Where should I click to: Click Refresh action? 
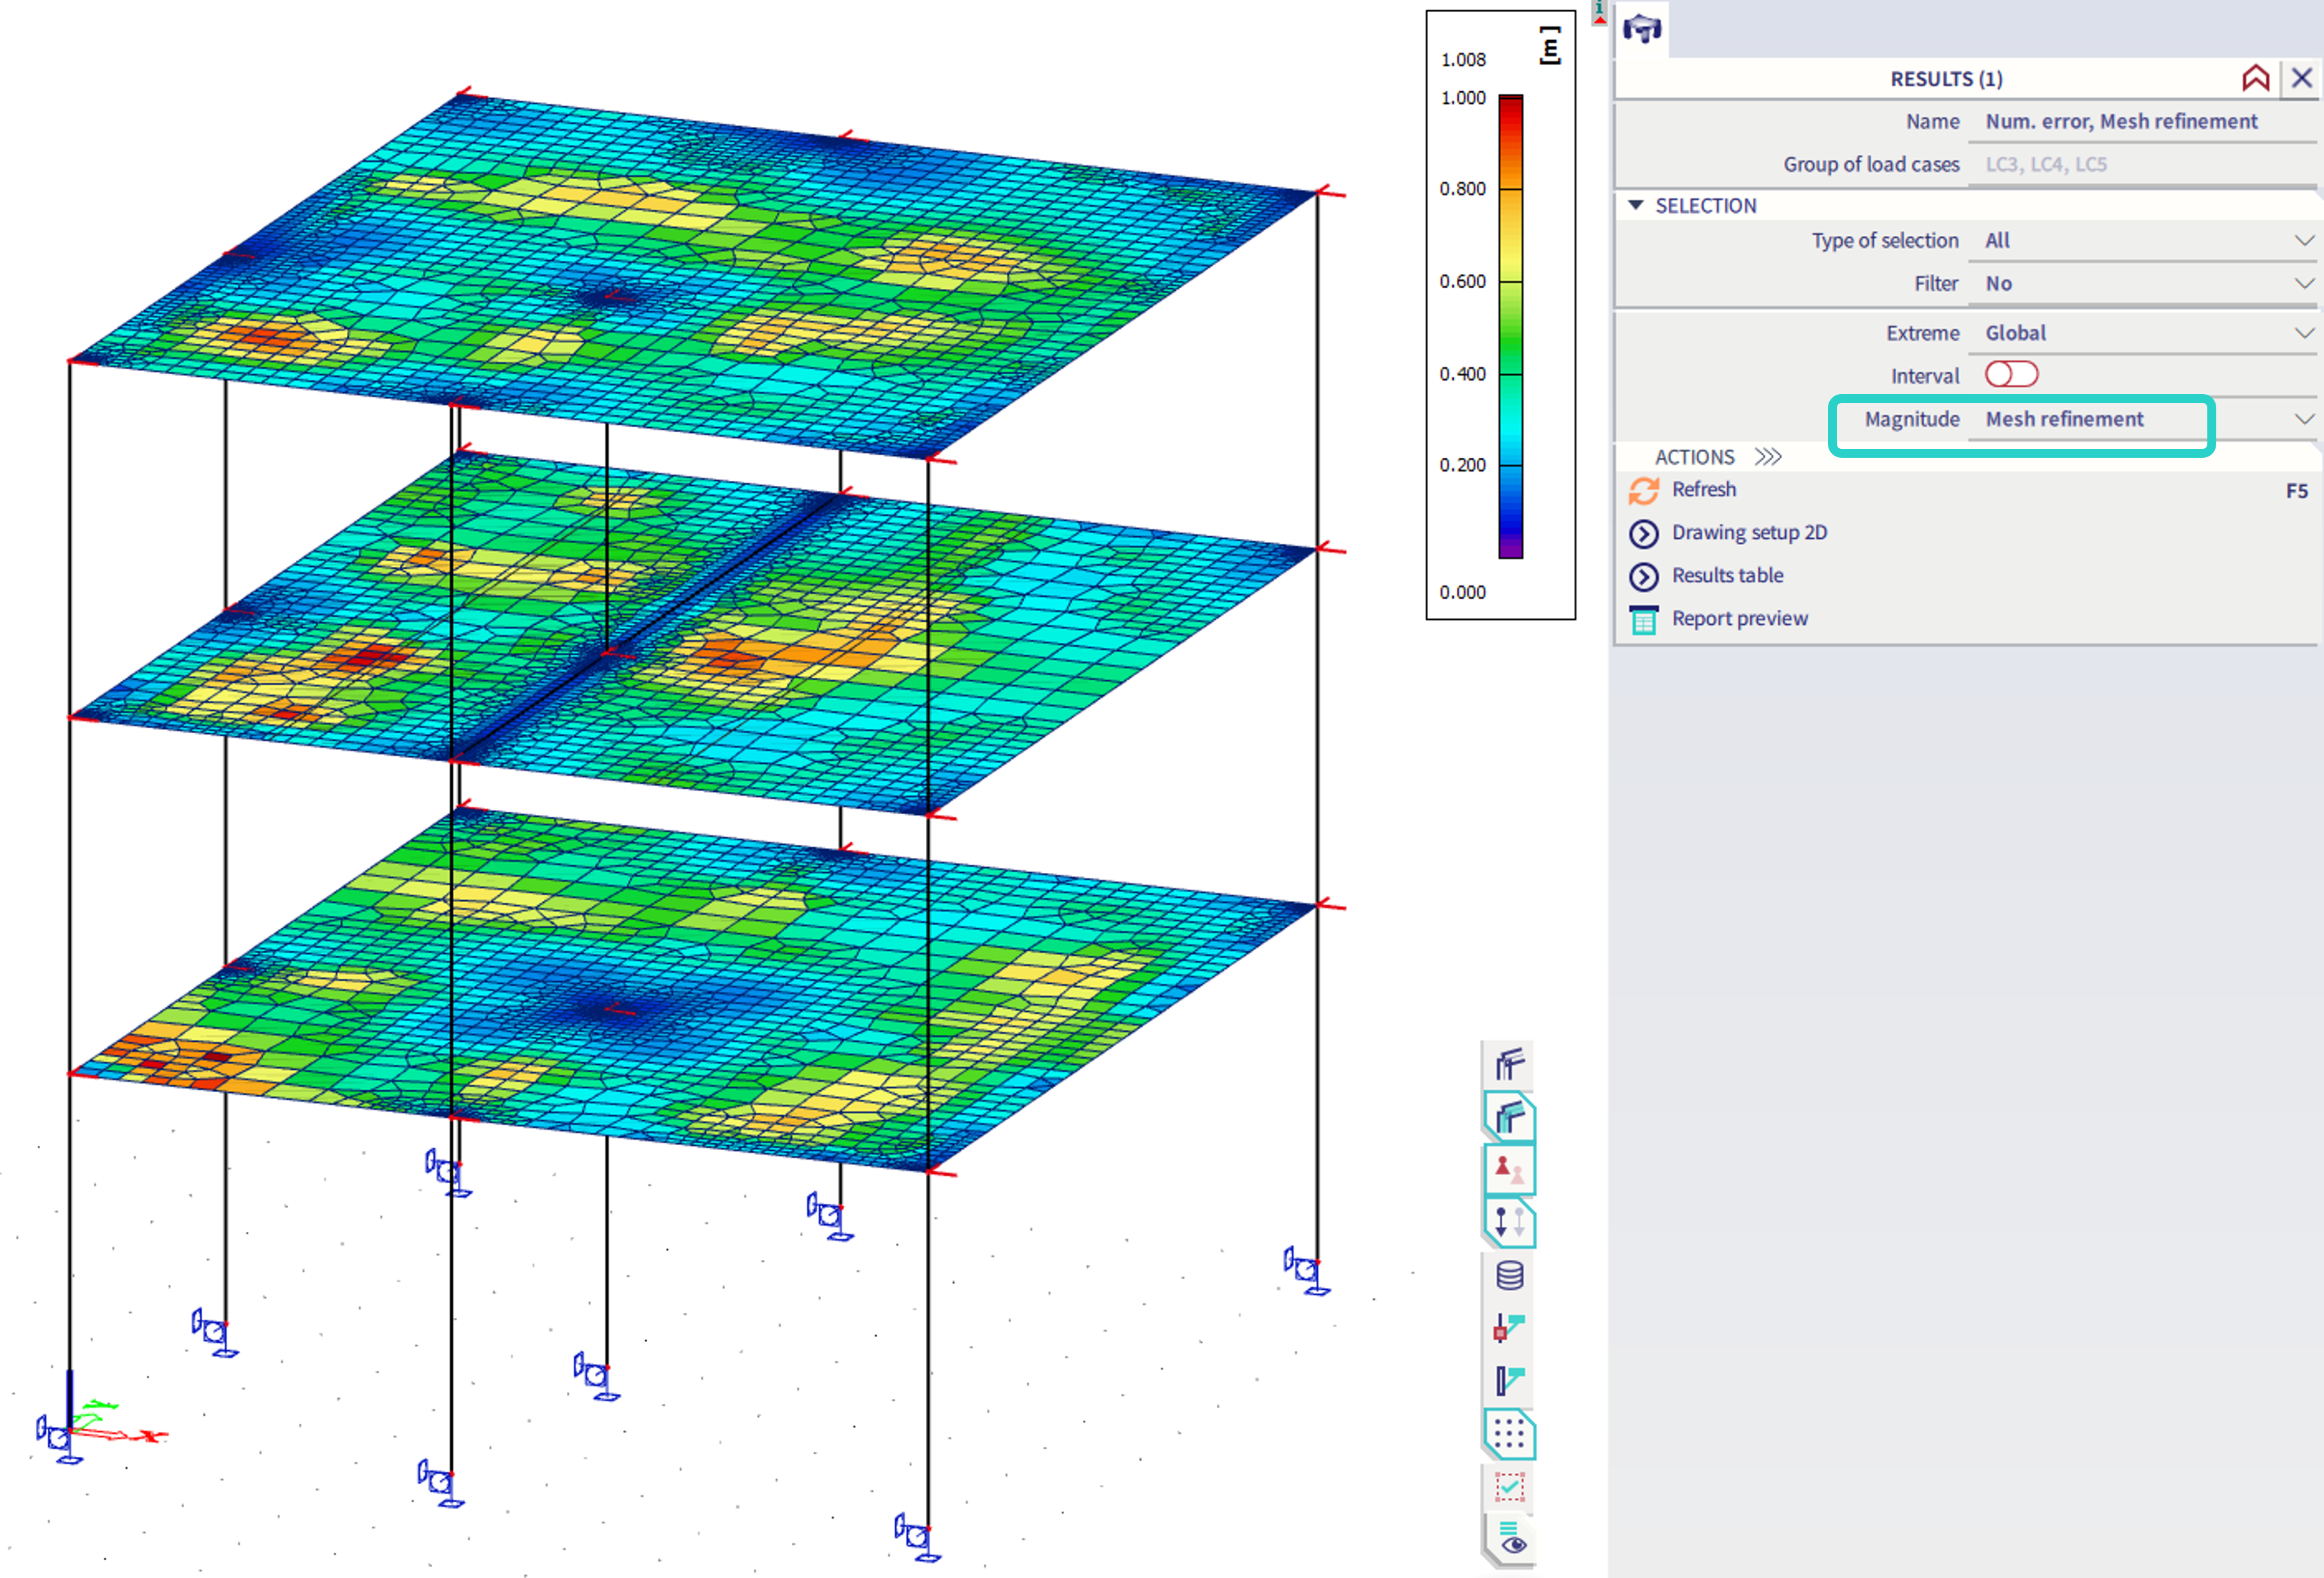1703,490
